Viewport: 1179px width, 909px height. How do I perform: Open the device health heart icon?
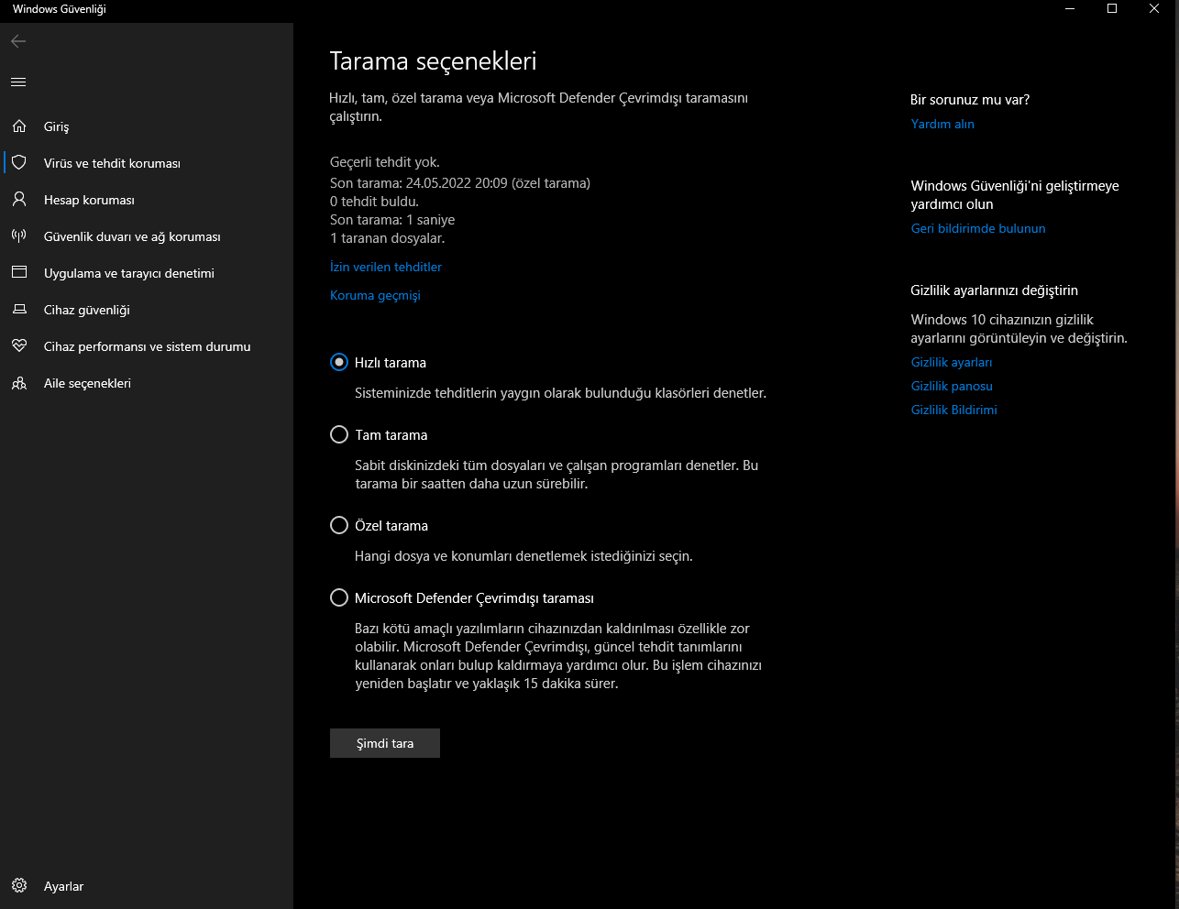click(19, 346)
